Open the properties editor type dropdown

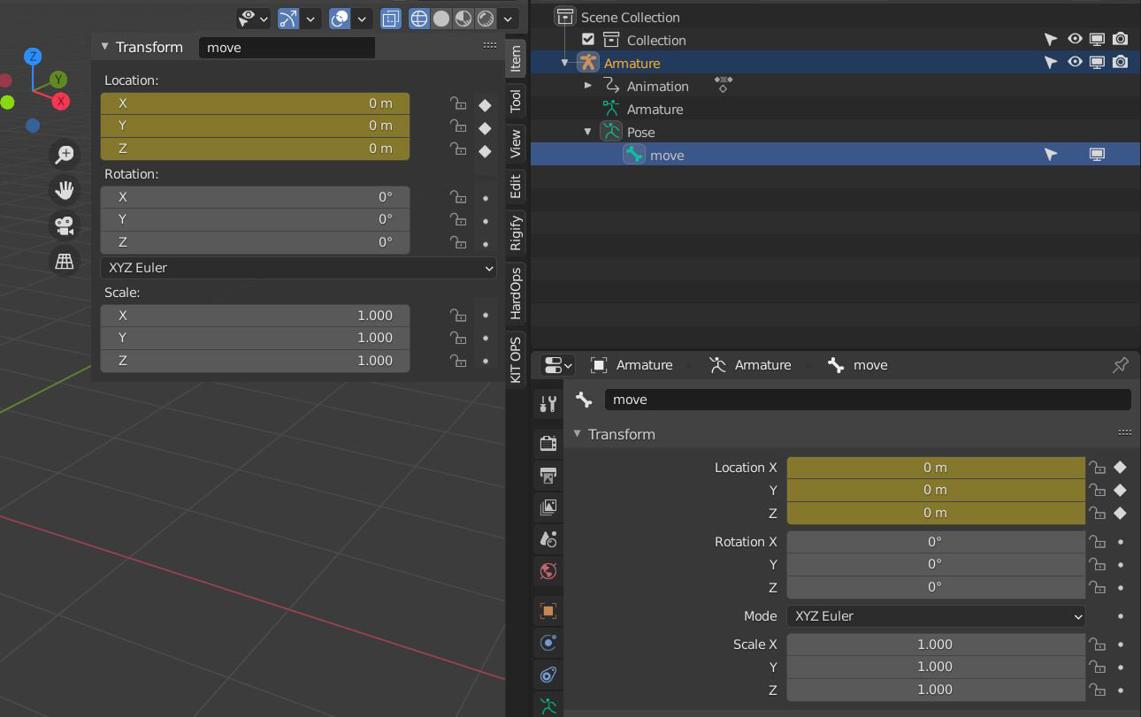tap(557, 365)
